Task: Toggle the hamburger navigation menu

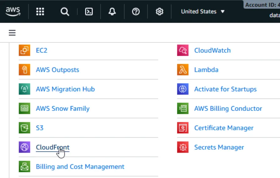Action: (x=12, y=33)
